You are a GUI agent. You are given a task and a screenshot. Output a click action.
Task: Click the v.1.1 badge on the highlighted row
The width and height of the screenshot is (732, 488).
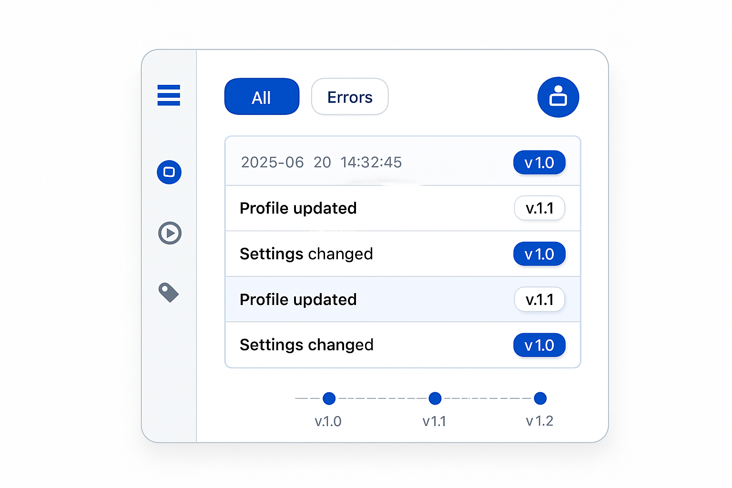pos(539,299)
